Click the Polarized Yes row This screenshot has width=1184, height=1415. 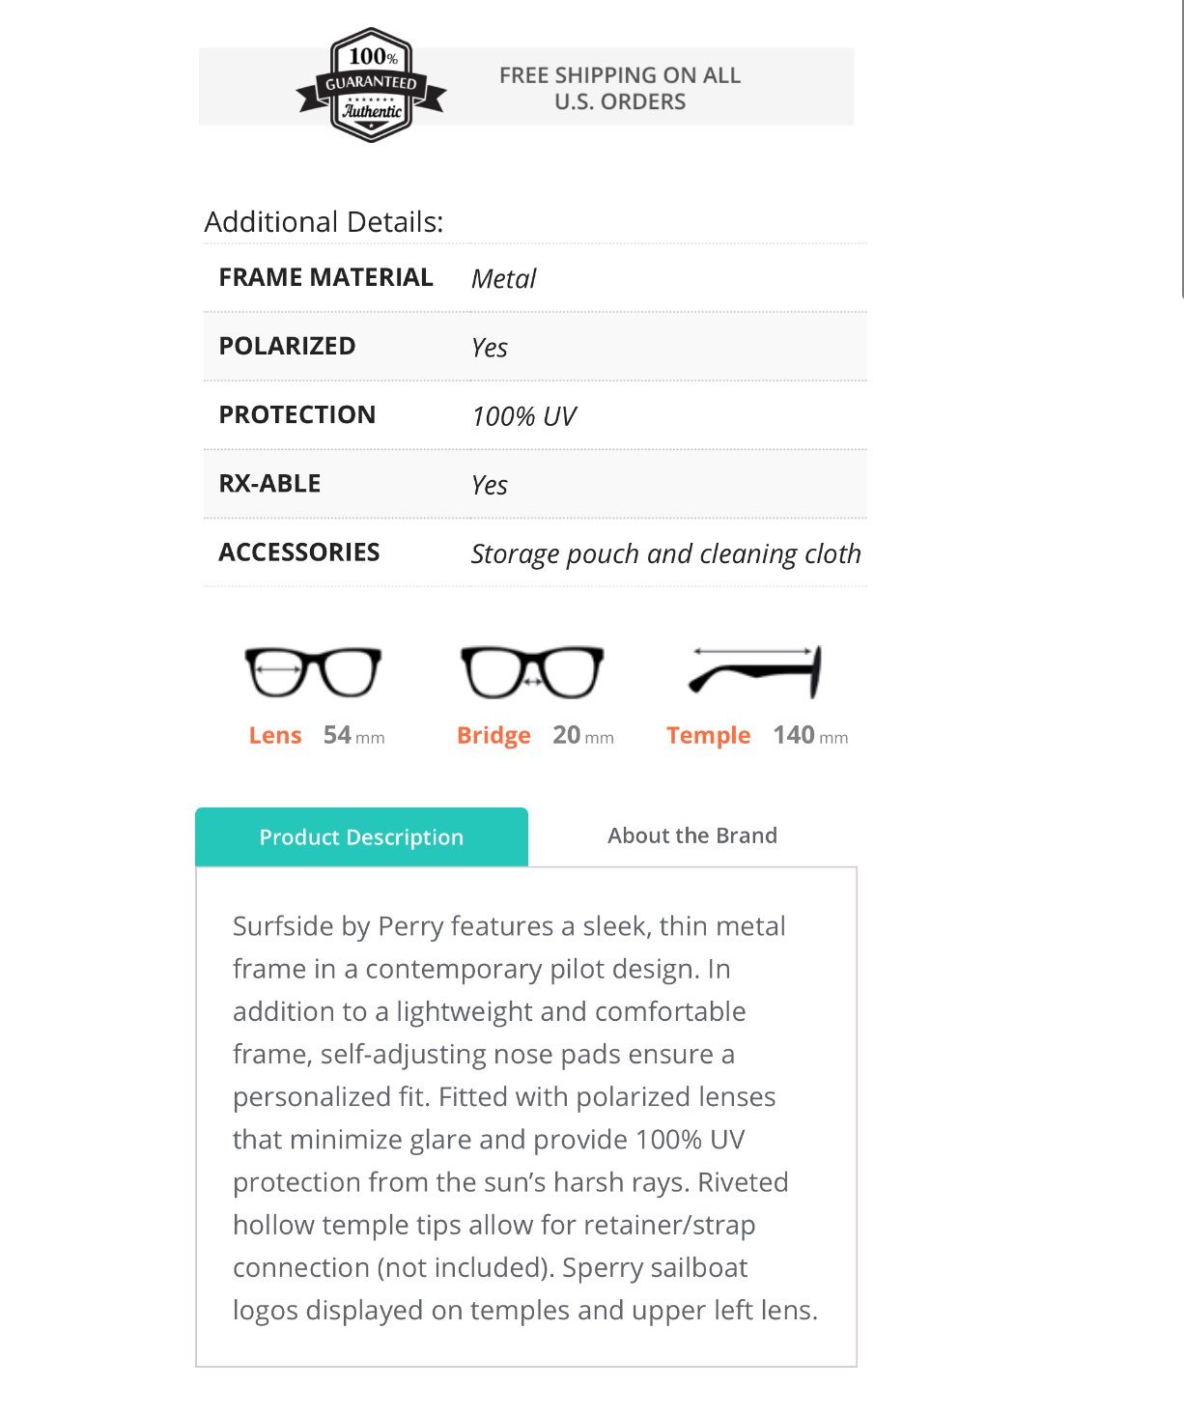click(535, 347)
